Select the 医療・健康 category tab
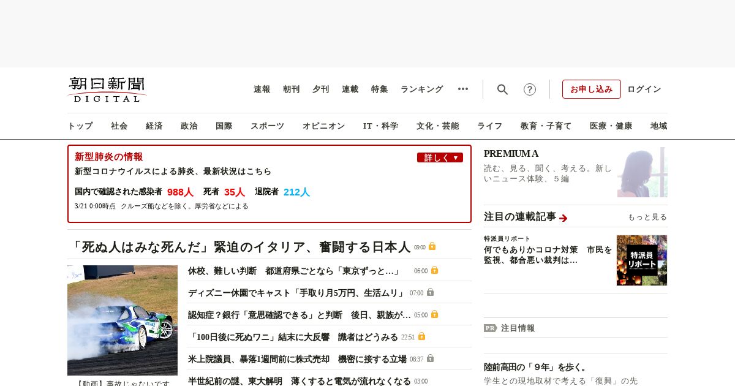The height and width of the screenshot is (386, 735). (611, 126)
